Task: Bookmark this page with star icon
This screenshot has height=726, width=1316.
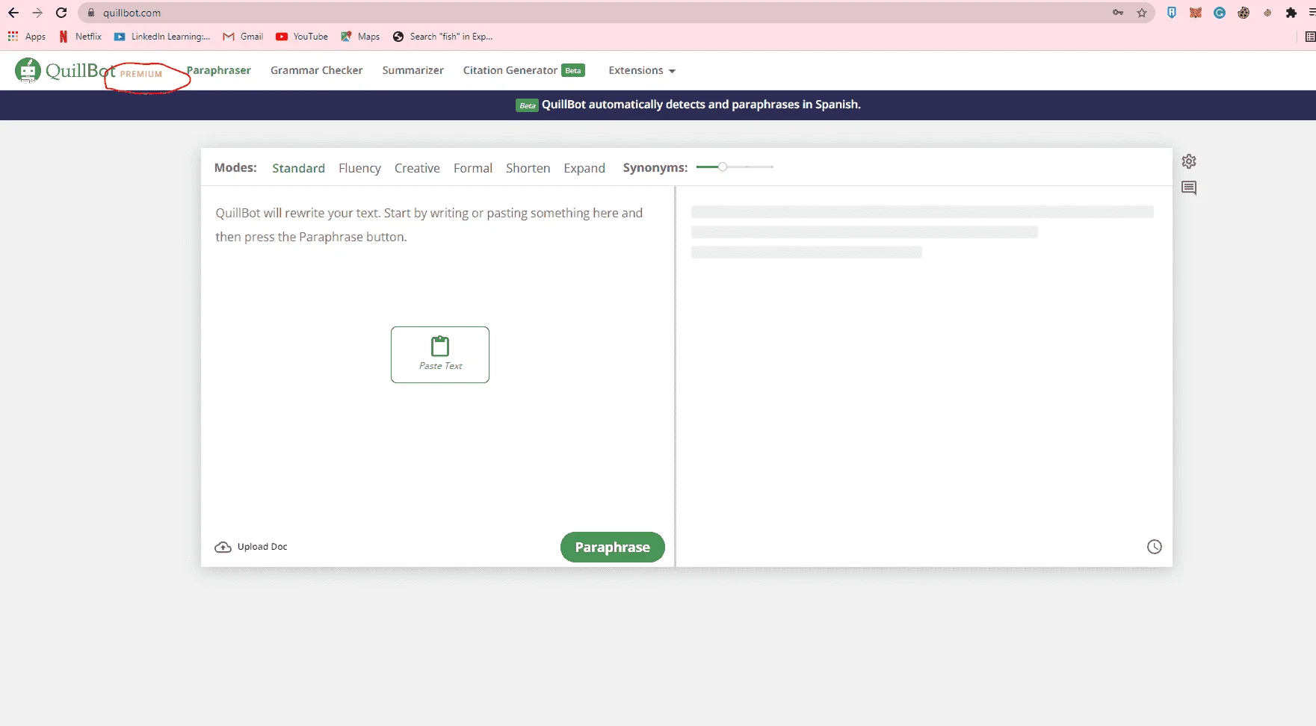Action: click(1142, 13)
